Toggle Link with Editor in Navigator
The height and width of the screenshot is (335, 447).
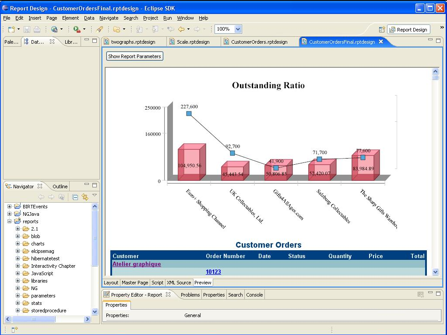(85, 197)
